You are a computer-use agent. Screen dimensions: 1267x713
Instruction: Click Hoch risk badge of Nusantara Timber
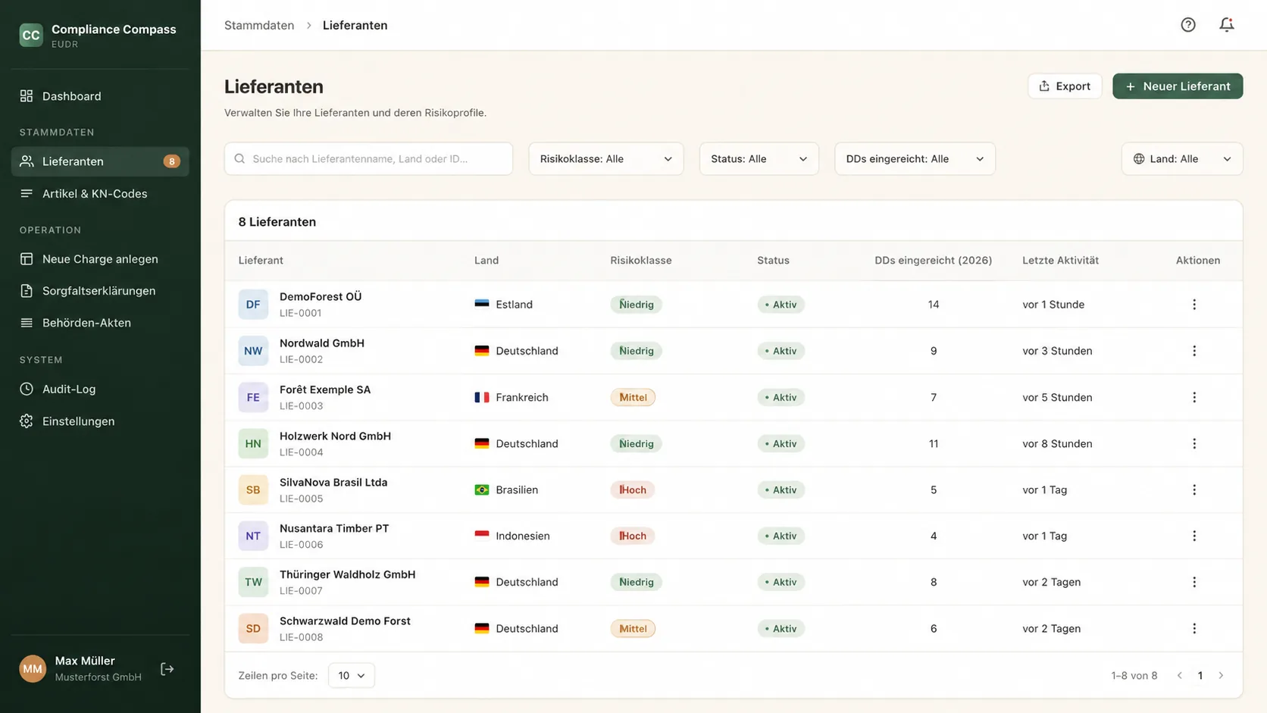tap(633, 536)
